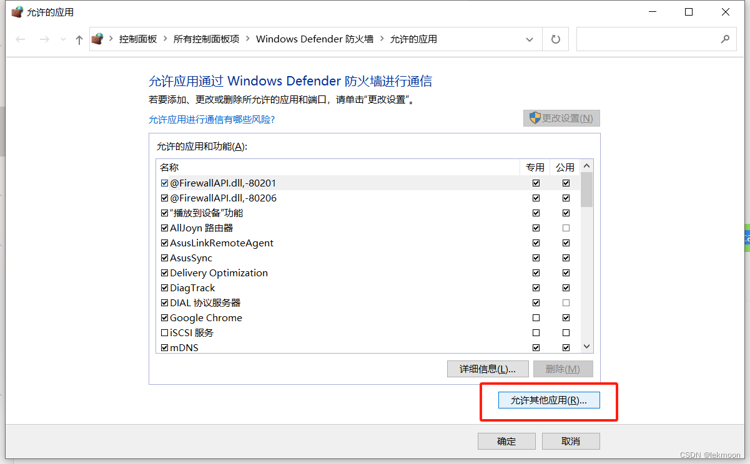The width and height of the screenshot is (750, 464).
Task: Open address bar history dropdown chevron
Action: [530, 39]
